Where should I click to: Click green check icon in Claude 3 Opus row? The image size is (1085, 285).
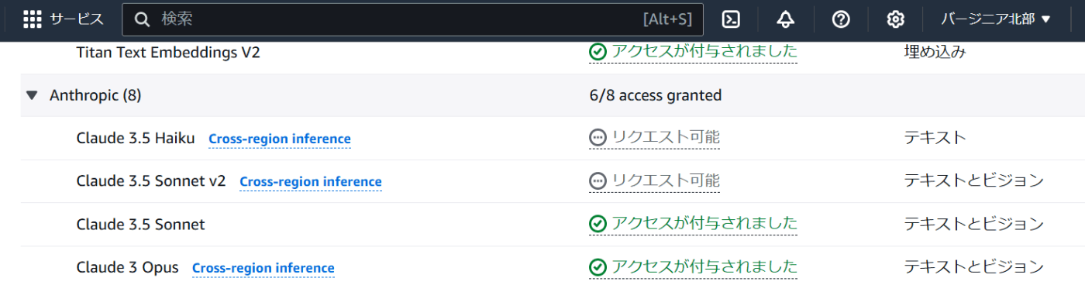[598, 267]
